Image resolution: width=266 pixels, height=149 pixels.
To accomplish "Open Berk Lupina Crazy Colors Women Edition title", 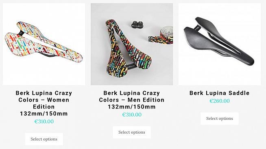I will pos(44,103).
